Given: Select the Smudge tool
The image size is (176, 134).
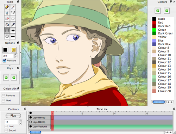Looking at the screenshot, I should click(13, 19).
